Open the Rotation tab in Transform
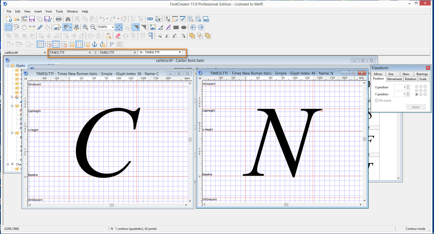Image resolution: width=434 pixels, height=234 pixels. (411, 79)
